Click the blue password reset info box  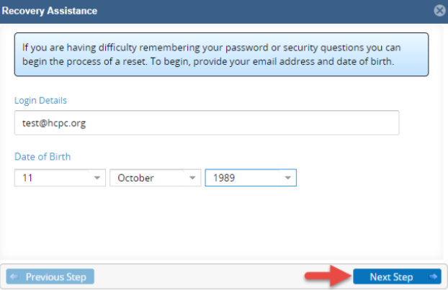coord(221,54)
